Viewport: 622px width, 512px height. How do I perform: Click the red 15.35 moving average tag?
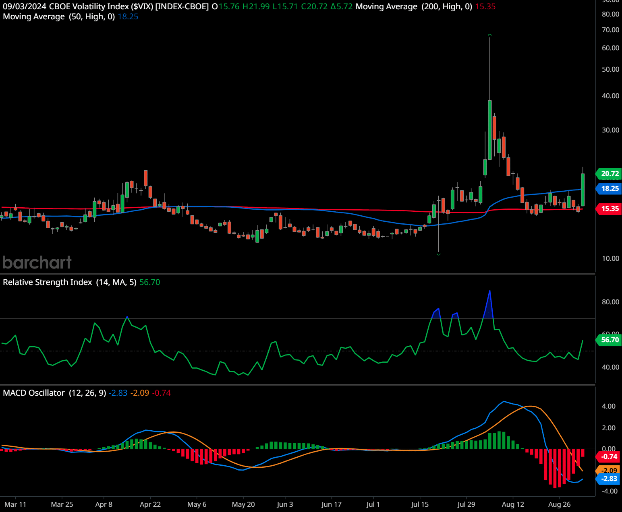(609, 209)
